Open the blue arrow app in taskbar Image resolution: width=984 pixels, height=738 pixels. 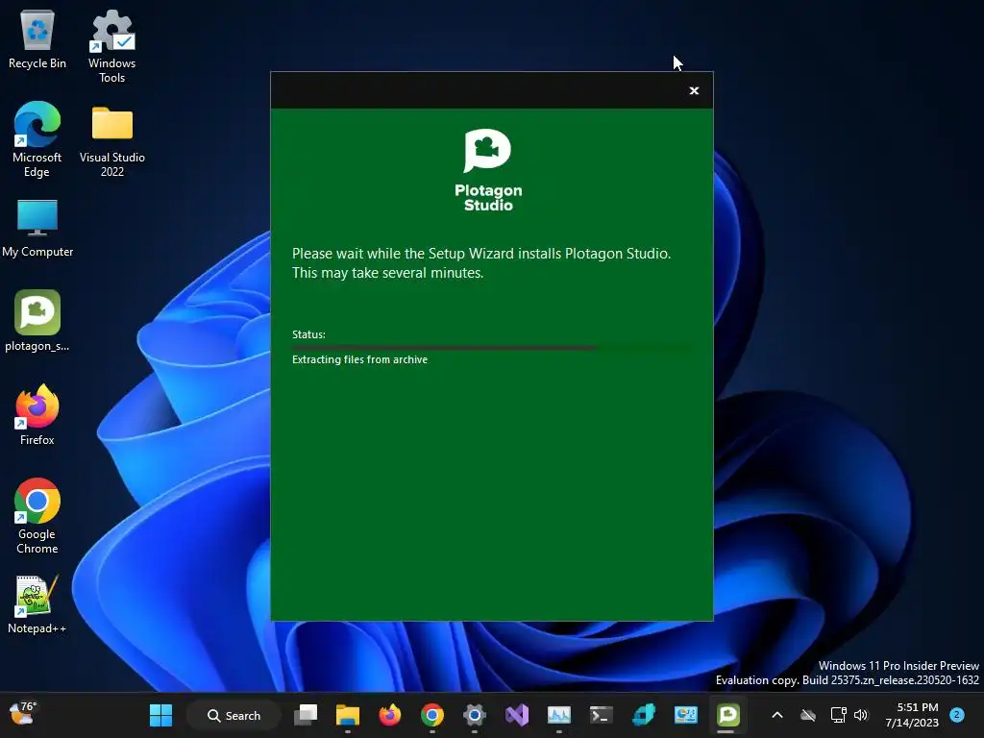643,715
